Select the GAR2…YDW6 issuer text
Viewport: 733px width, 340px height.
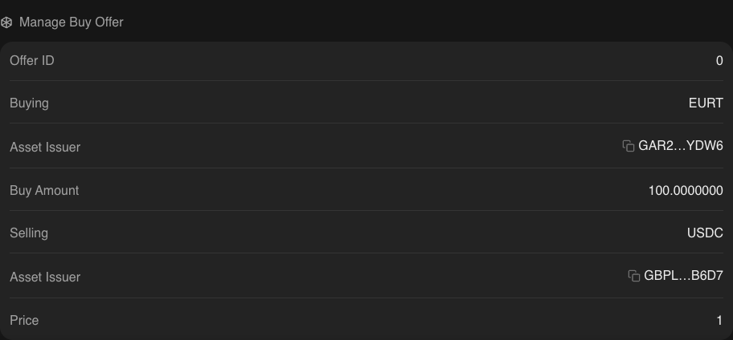(681, 146)
